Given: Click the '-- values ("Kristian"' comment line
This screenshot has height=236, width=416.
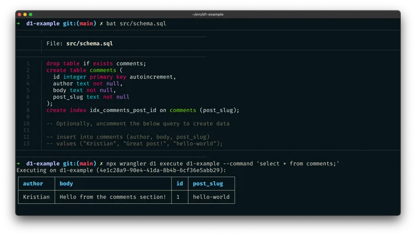Looking at the screenshot, I should click(x=134, y=143).
